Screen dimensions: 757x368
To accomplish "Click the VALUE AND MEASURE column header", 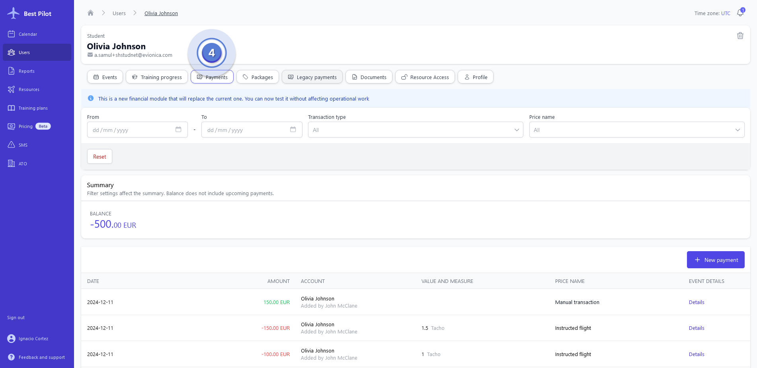I will pos(447,281).
